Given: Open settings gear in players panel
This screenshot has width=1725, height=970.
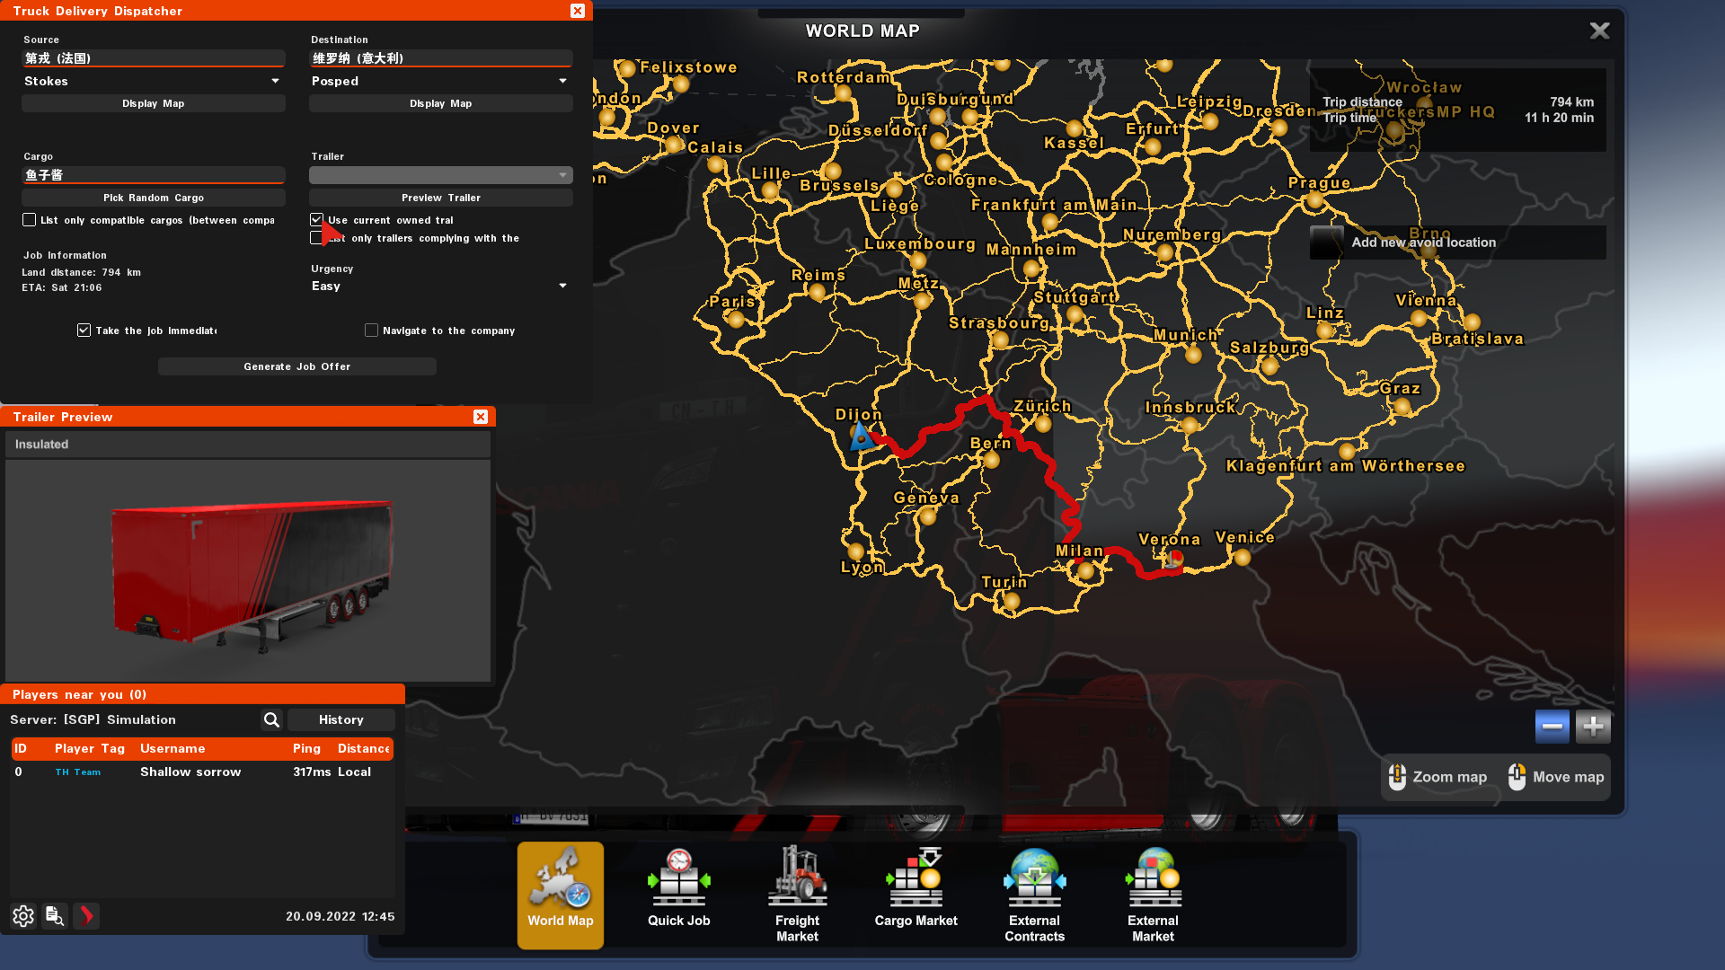Looking at the screenshot, I should point(23,916).
